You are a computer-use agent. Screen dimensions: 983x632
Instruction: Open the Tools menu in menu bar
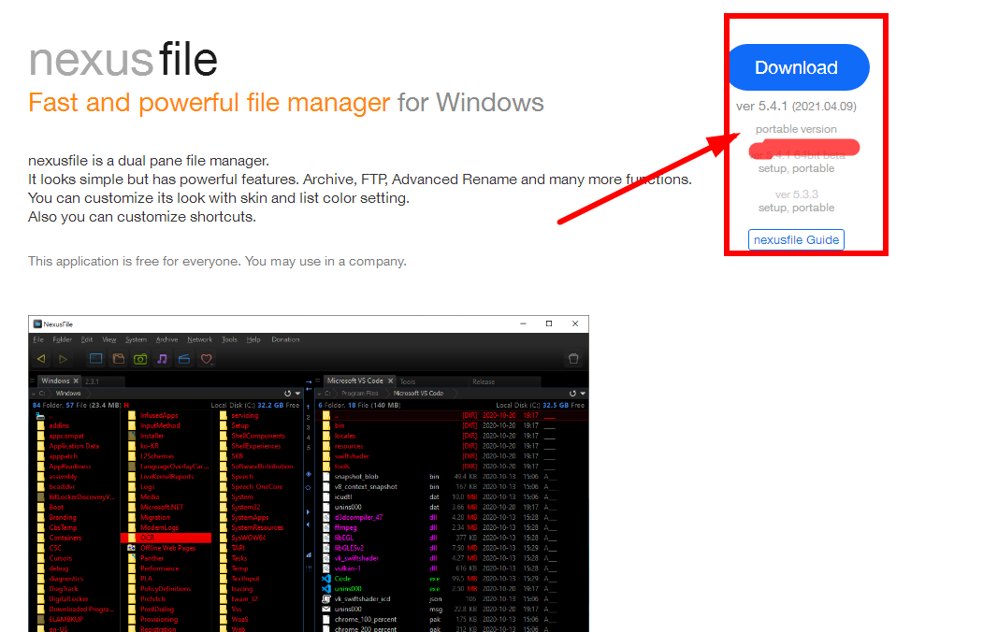click(229, 339)
